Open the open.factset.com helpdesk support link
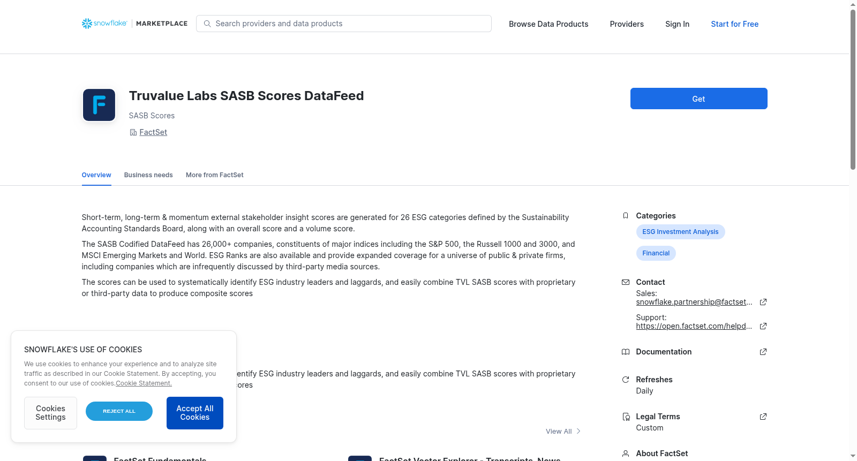Image resolution: width=857 pixels, height=461 pixels. click(x=694, y=326)
